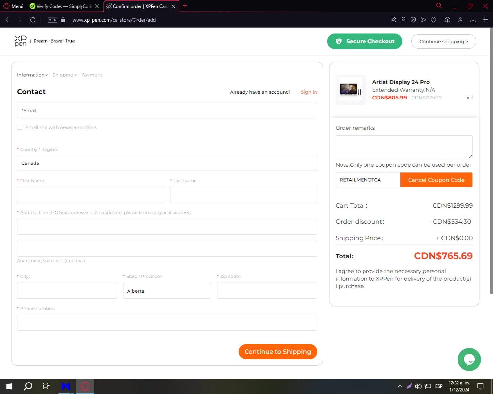Click Continue shopping button
Viewport: 493px width, 394px height.
(x=444, y=41)
